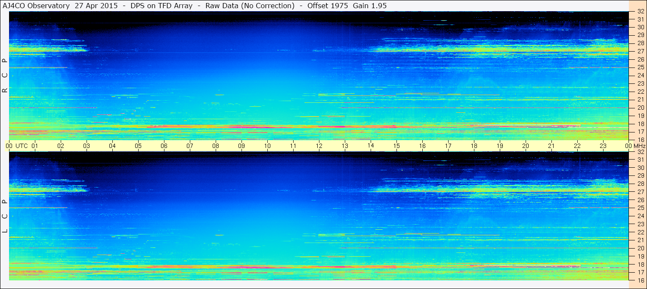Click the '00 UTC' start time label
The width and height of the screenshot is (647, 289).
click(x=17, y=146)
